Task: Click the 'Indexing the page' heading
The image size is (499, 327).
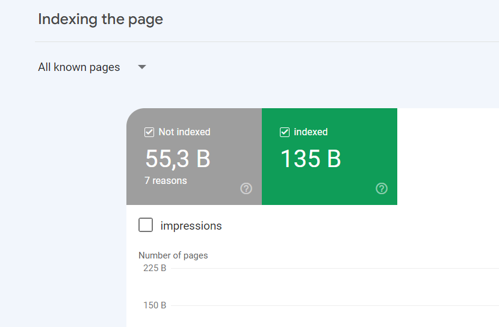Action: (101, 19)
